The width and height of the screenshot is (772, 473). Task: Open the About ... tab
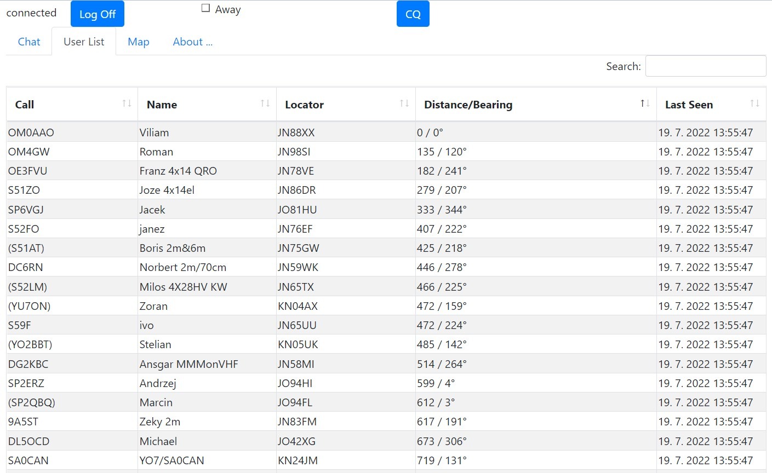coord(192,42)
